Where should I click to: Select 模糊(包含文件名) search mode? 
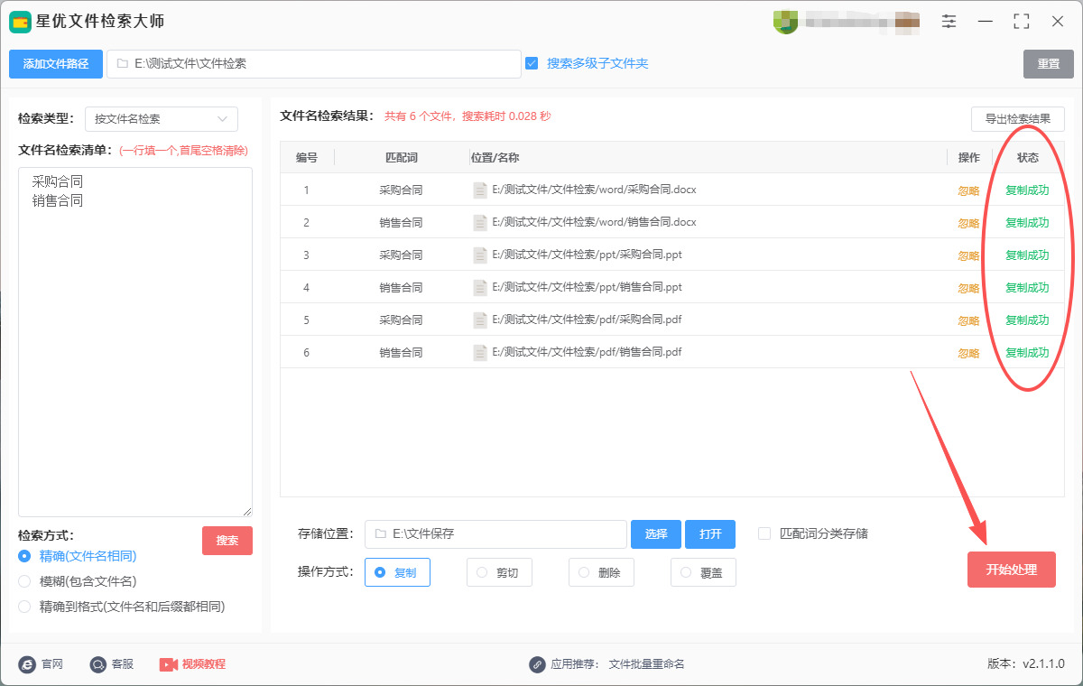point(24,581)
